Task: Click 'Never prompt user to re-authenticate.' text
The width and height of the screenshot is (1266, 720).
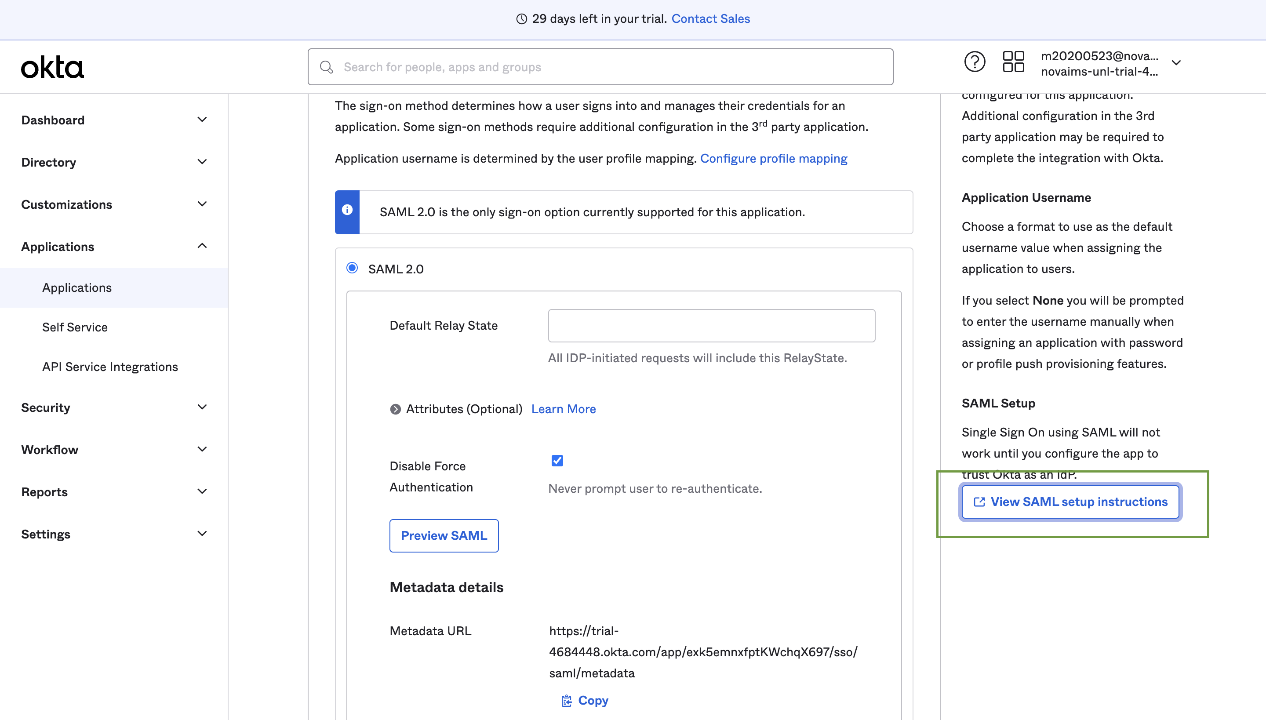Action: [x=655, y=489]
